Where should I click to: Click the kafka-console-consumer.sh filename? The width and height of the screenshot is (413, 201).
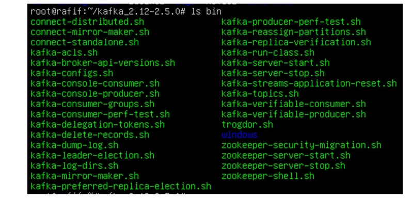[95, 83]
